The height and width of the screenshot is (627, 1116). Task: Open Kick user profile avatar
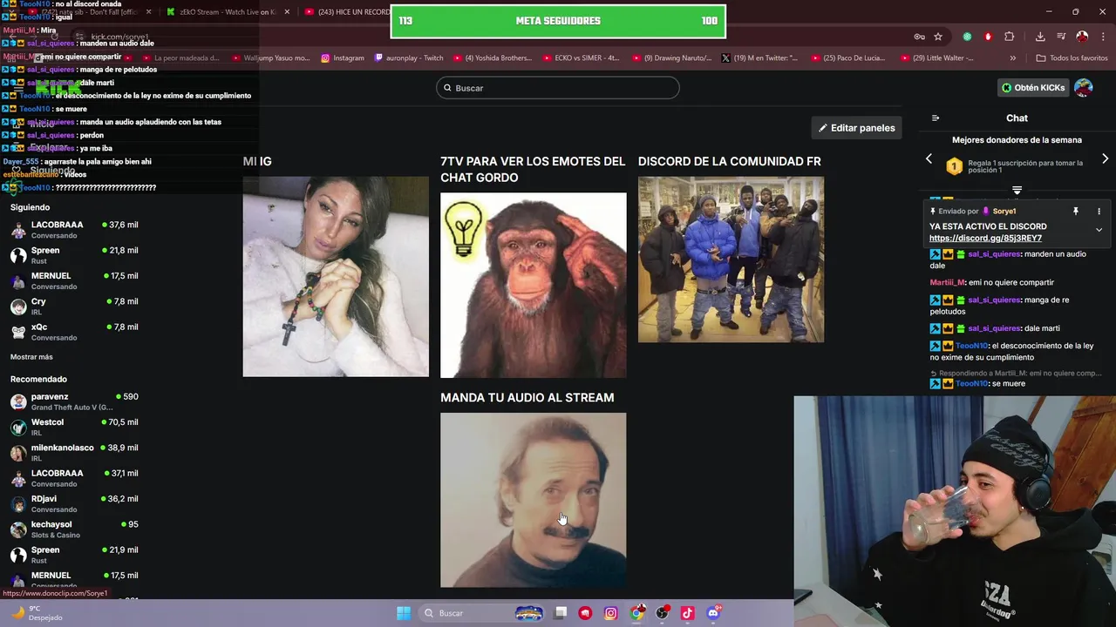(x=1084, y=88)
